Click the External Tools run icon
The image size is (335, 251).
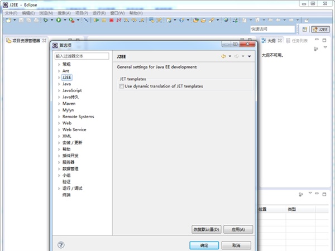click(72, 20)
